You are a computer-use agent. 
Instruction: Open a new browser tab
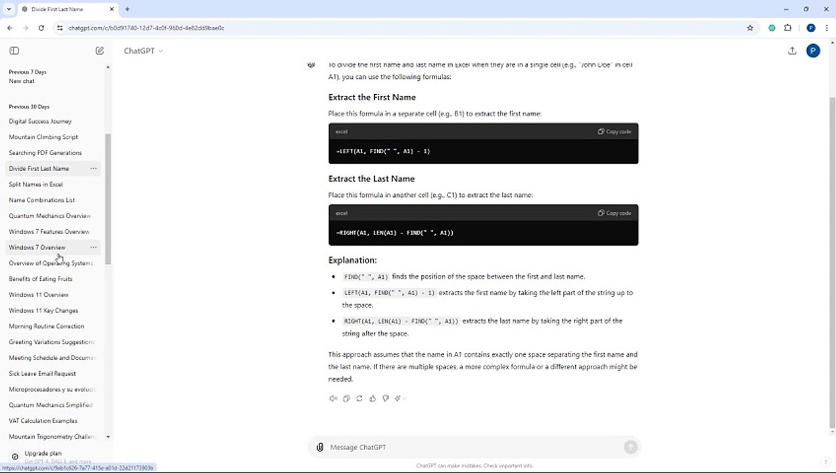[x=127, y=9]
